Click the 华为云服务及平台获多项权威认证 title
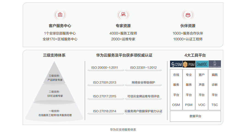Screen dimensions: 246x132 click(x=124, y=55)
